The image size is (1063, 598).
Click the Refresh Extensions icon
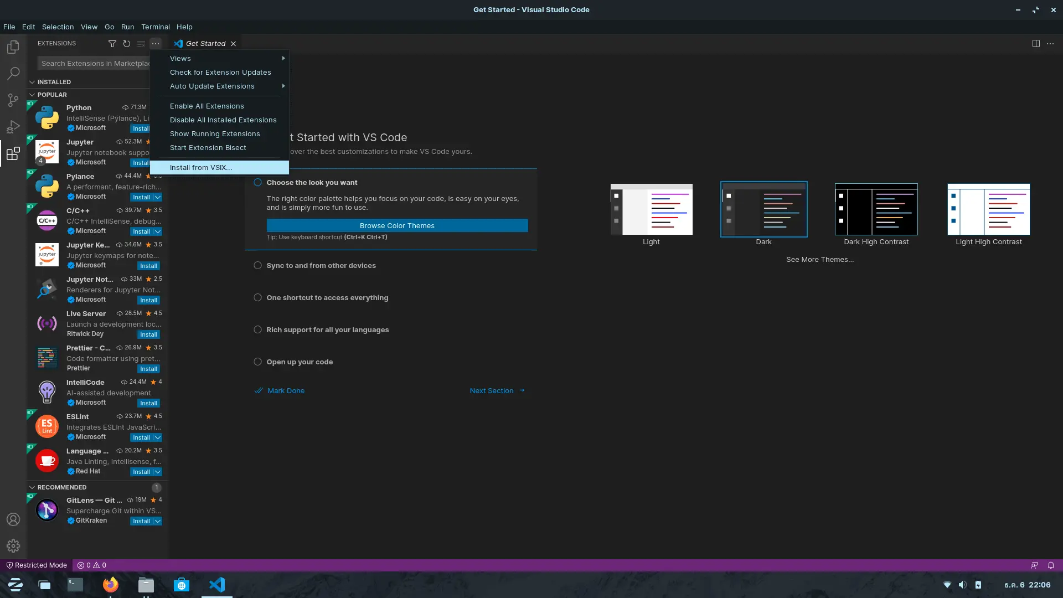(126, 43)
